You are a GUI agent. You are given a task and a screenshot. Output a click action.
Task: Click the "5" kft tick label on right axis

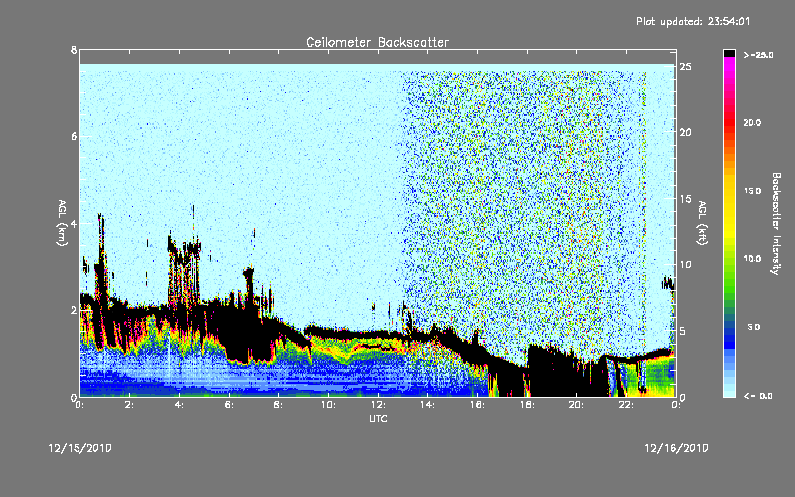[683, 331]
